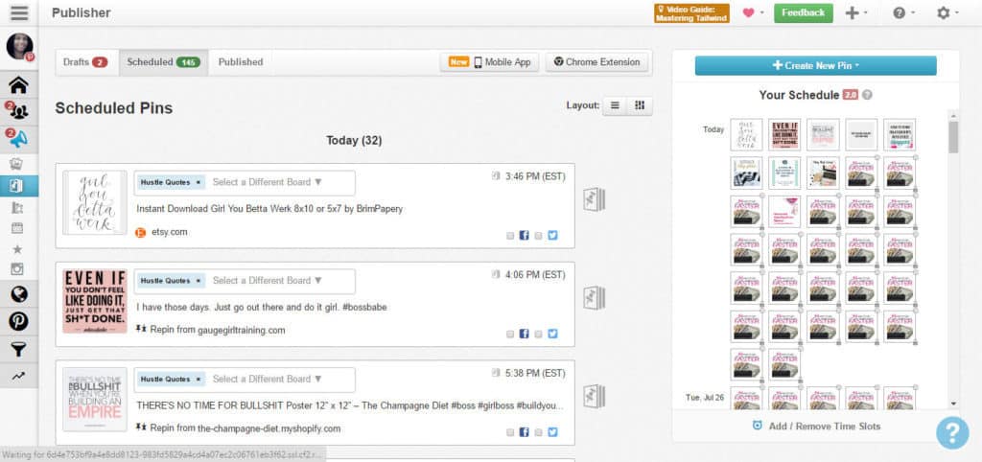Click the Mobile App button
The image size is (982, 462).
[489, 62]
